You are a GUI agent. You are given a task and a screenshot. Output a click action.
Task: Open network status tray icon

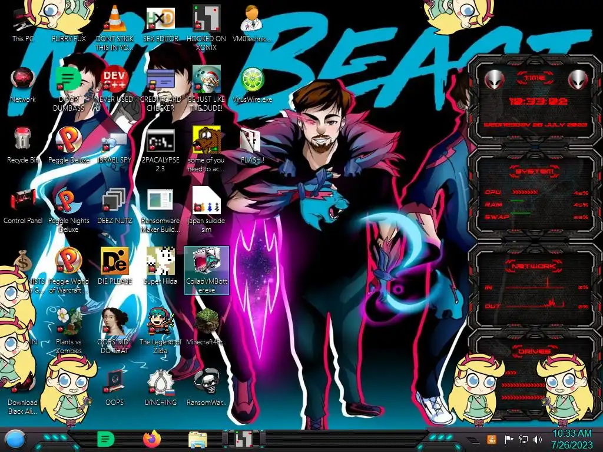(x=524, y=439)
